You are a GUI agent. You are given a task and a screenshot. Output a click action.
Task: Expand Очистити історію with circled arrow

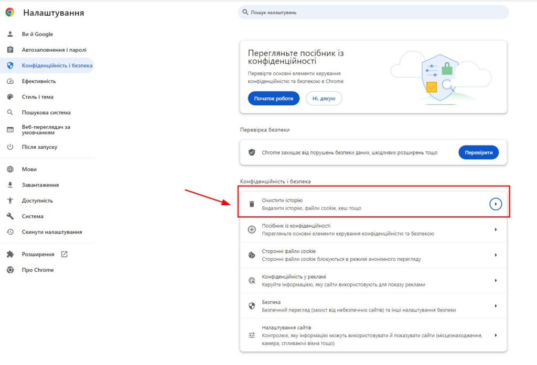(496, 204)
